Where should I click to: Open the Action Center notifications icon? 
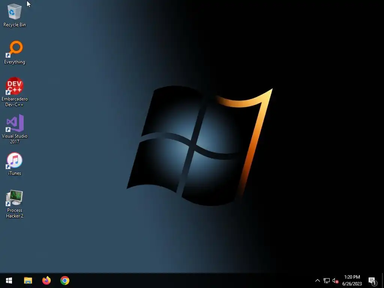click(372, 280)
